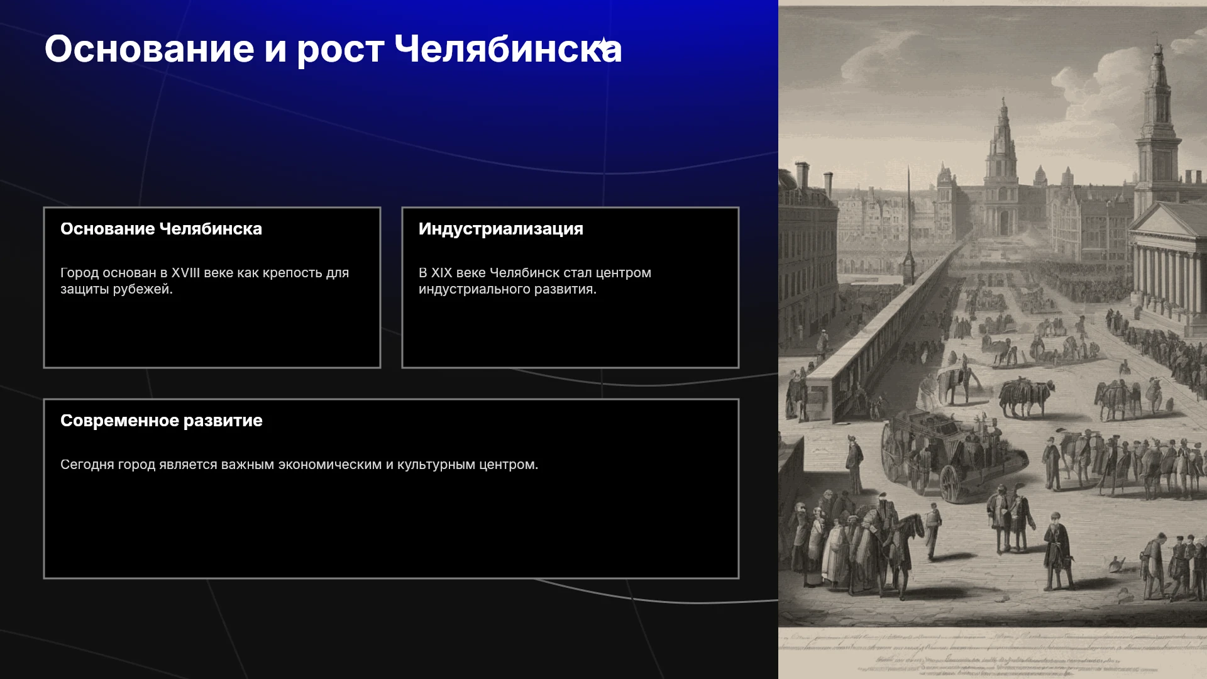The width and height of the screenshot is (1207, 679).
Task: Click empty space inside the Основание Челябинска card
Action: (x=212, y=333)
